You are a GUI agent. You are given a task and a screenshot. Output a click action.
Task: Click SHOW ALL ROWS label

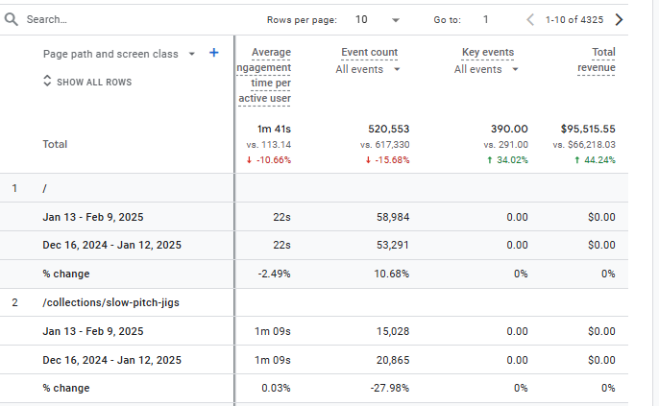click(x=94, y=83)
